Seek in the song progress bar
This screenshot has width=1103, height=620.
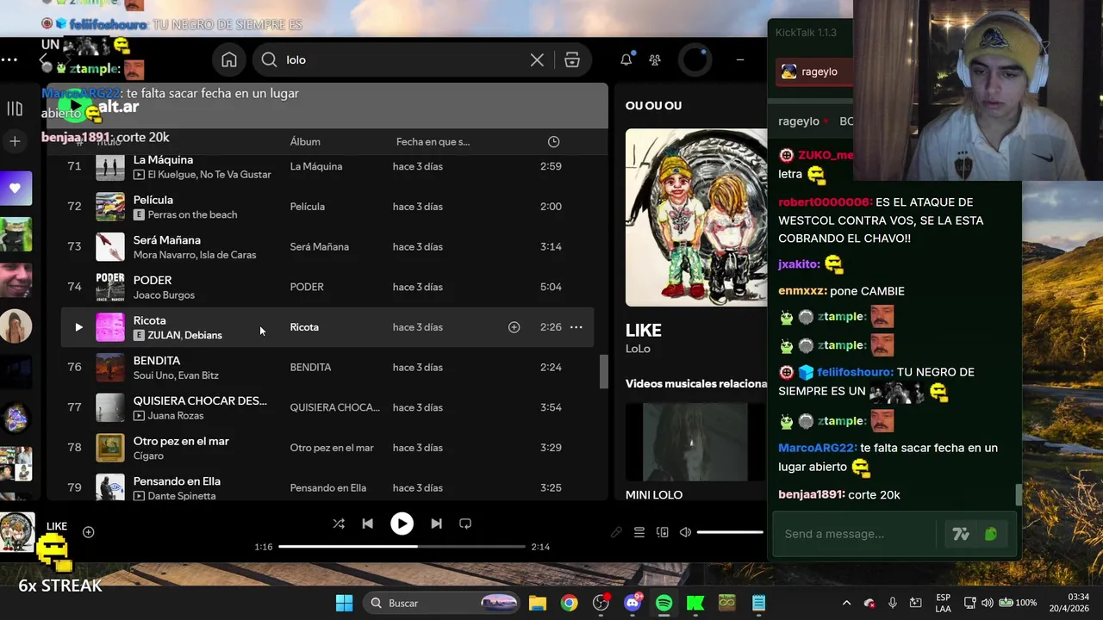pyautogui.click(x=402, y=546)
